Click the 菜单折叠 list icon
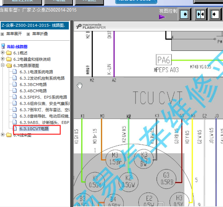The image size is (223, 207). click(28, 34)
